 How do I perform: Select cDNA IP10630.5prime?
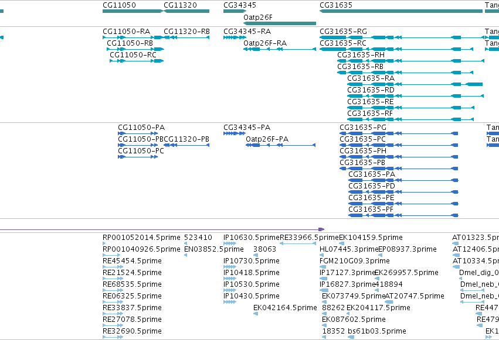[x=252, y=238]
